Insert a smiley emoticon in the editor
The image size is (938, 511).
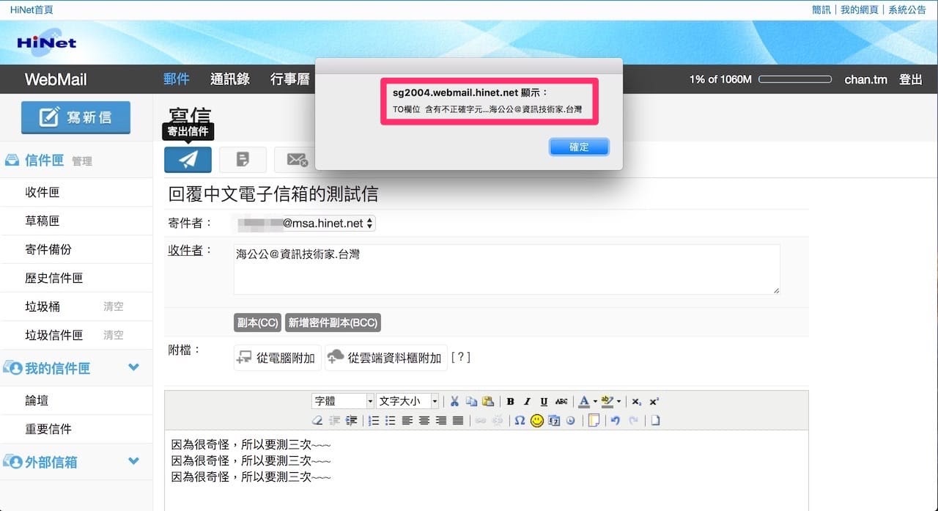pyautogui.click(x=536, y=420)
